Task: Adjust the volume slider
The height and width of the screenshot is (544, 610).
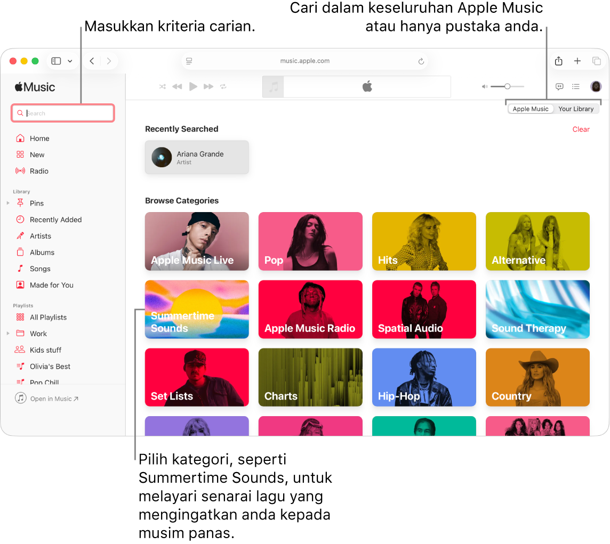Action: [x=507, y=86]
